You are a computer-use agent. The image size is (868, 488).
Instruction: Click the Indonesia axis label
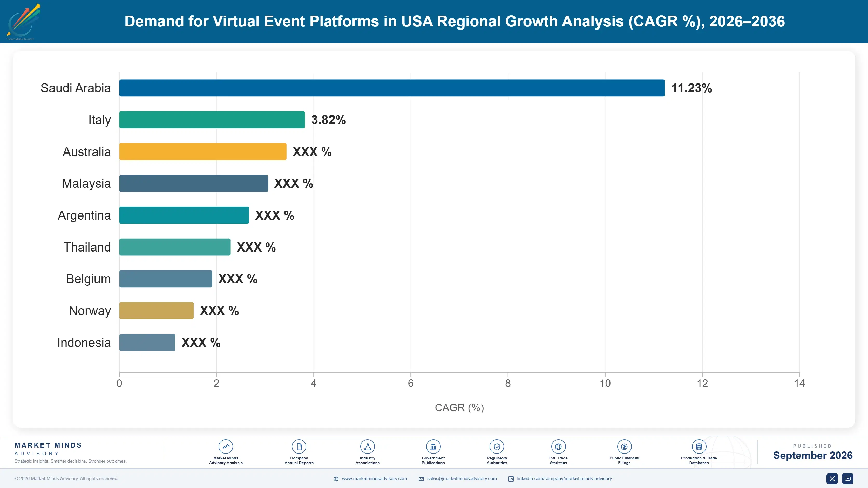point(84,343)
